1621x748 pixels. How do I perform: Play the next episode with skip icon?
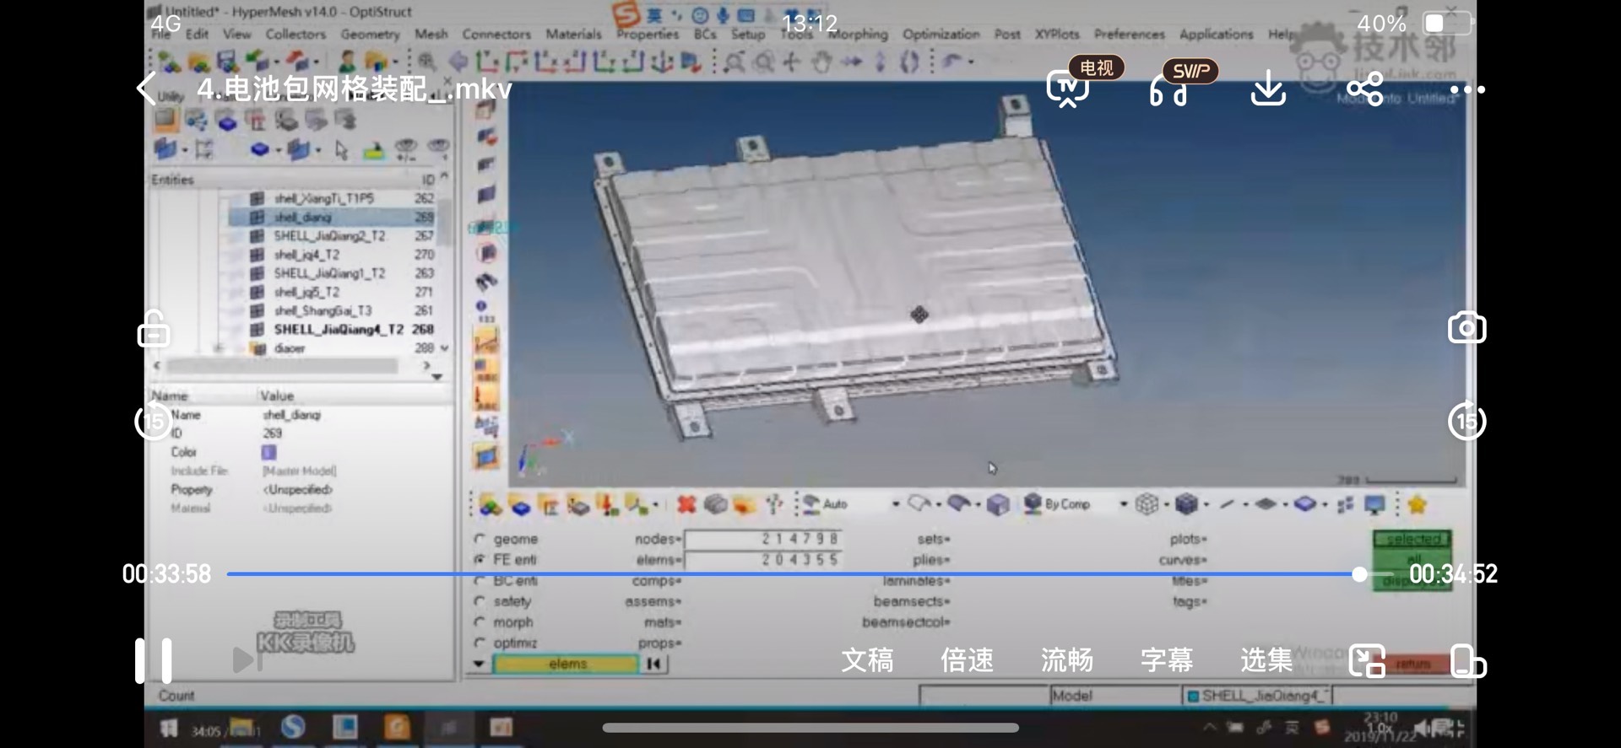click(x=247, y=659)
